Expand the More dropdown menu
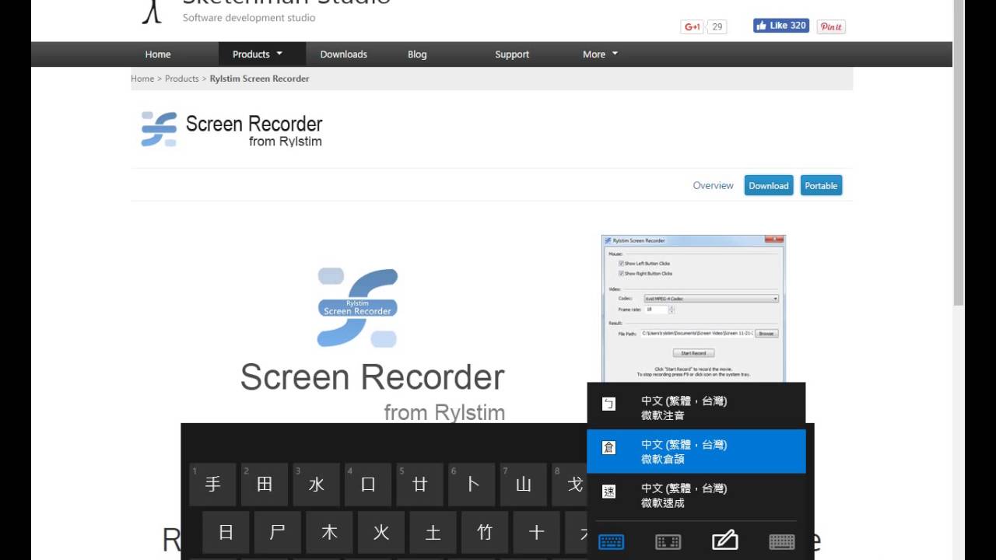The width and height of the screenshot is (996, 560). pyautogui.click(x=600, y=54)
